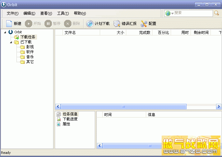Screen dimensions: 222x157
Task: Click download list scrollbar right arrow
Action: click(x=219, y=106)
